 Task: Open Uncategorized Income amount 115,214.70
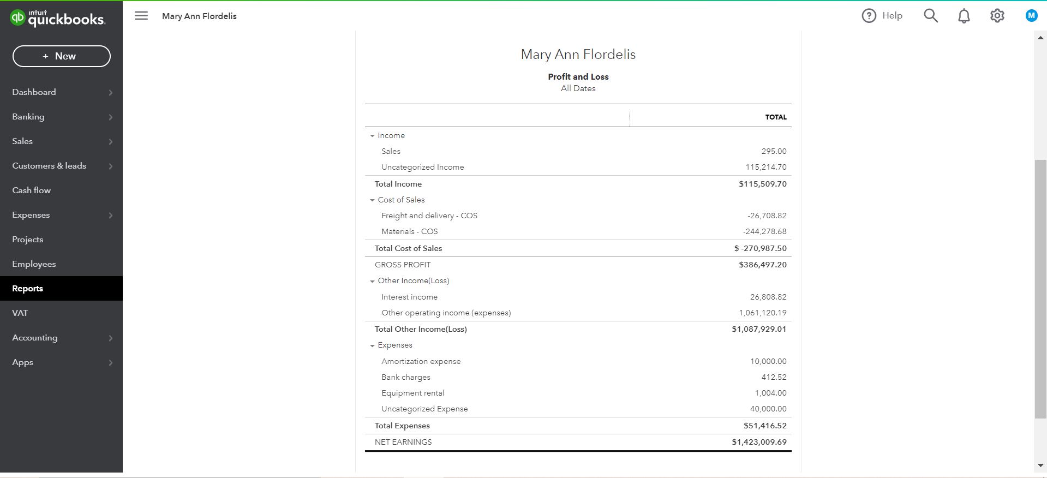click(x=765, y=168)
